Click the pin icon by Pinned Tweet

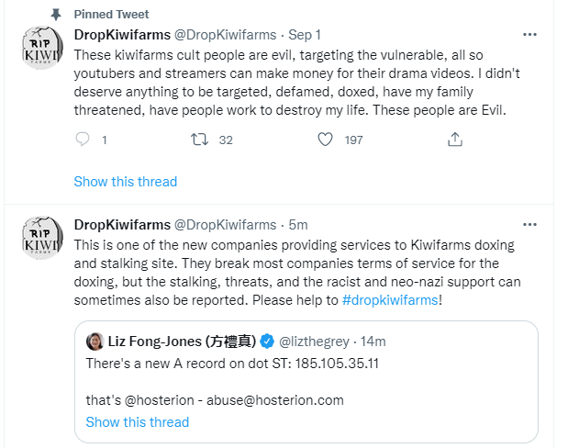pos(57,15)
